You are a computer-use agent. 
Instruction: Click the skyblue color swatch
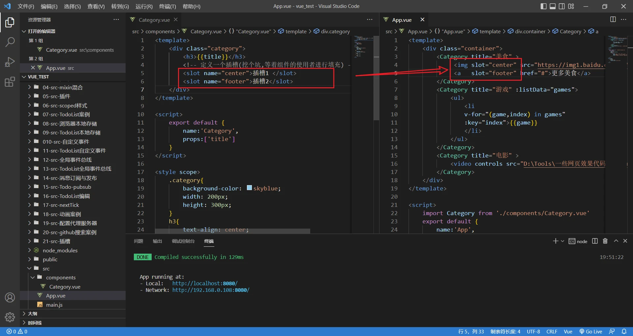(249, 188)
